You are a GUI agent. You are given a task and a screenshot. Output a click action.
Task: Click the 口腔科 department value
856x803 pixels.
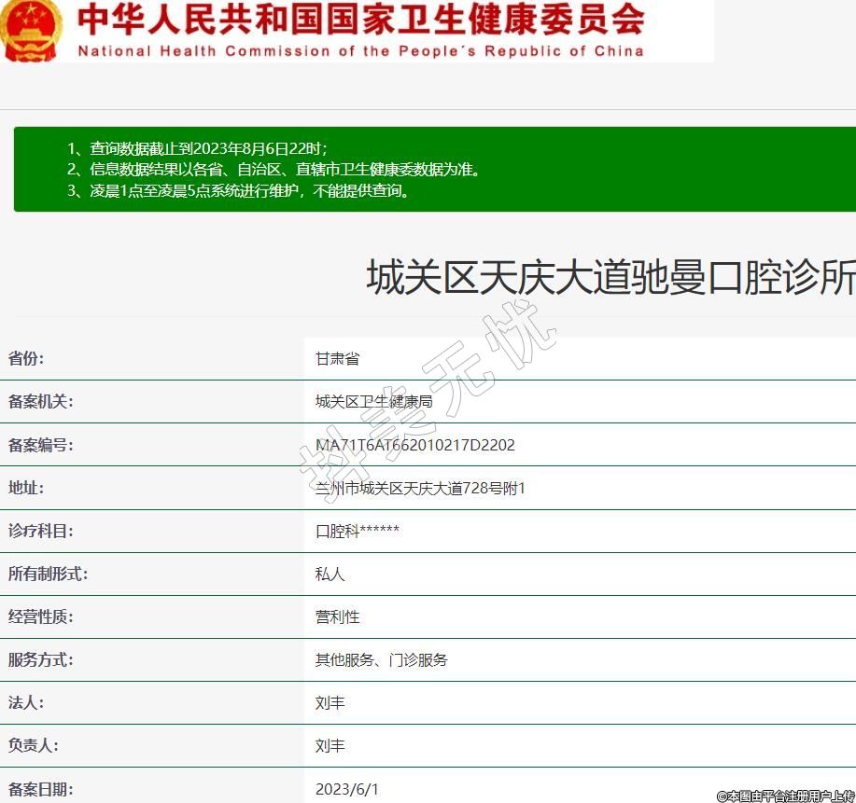coord(357,531)
